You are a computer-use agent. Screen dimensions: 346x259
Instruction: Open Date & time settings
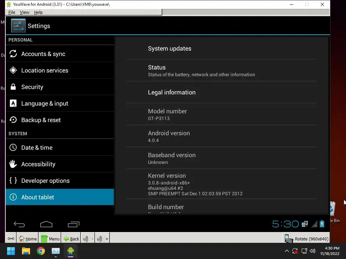point(60,148)
